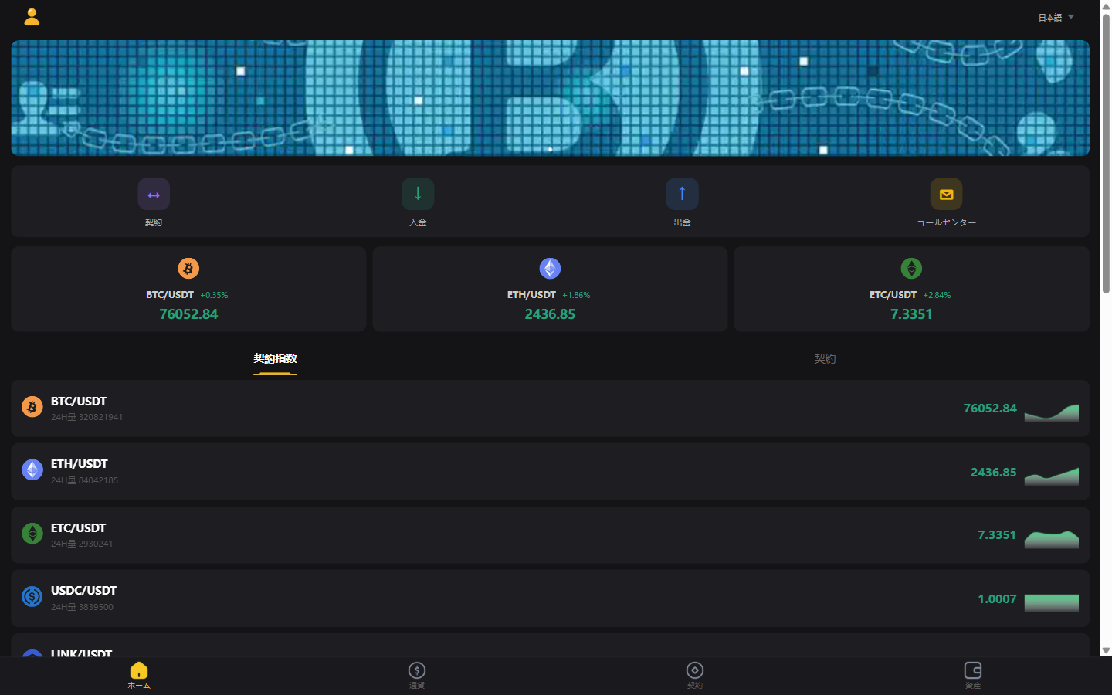Open the BTC/USDT price card
Viewport: 1112px width, 695px height.
tap(188, 290)
